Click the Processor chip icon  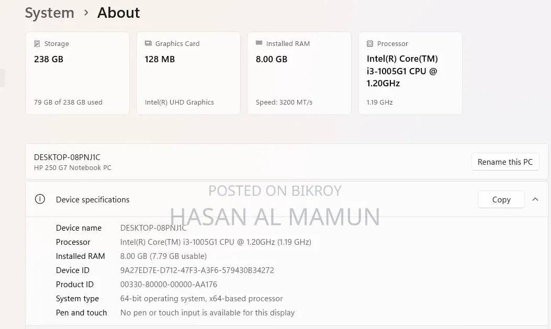pyautogui.click(x=369, y=43)
